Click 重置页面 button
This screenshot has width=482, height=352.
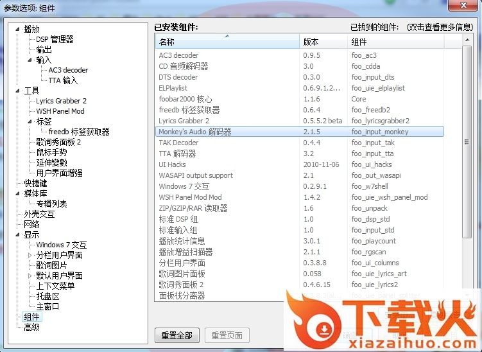(x=227, y=335)
